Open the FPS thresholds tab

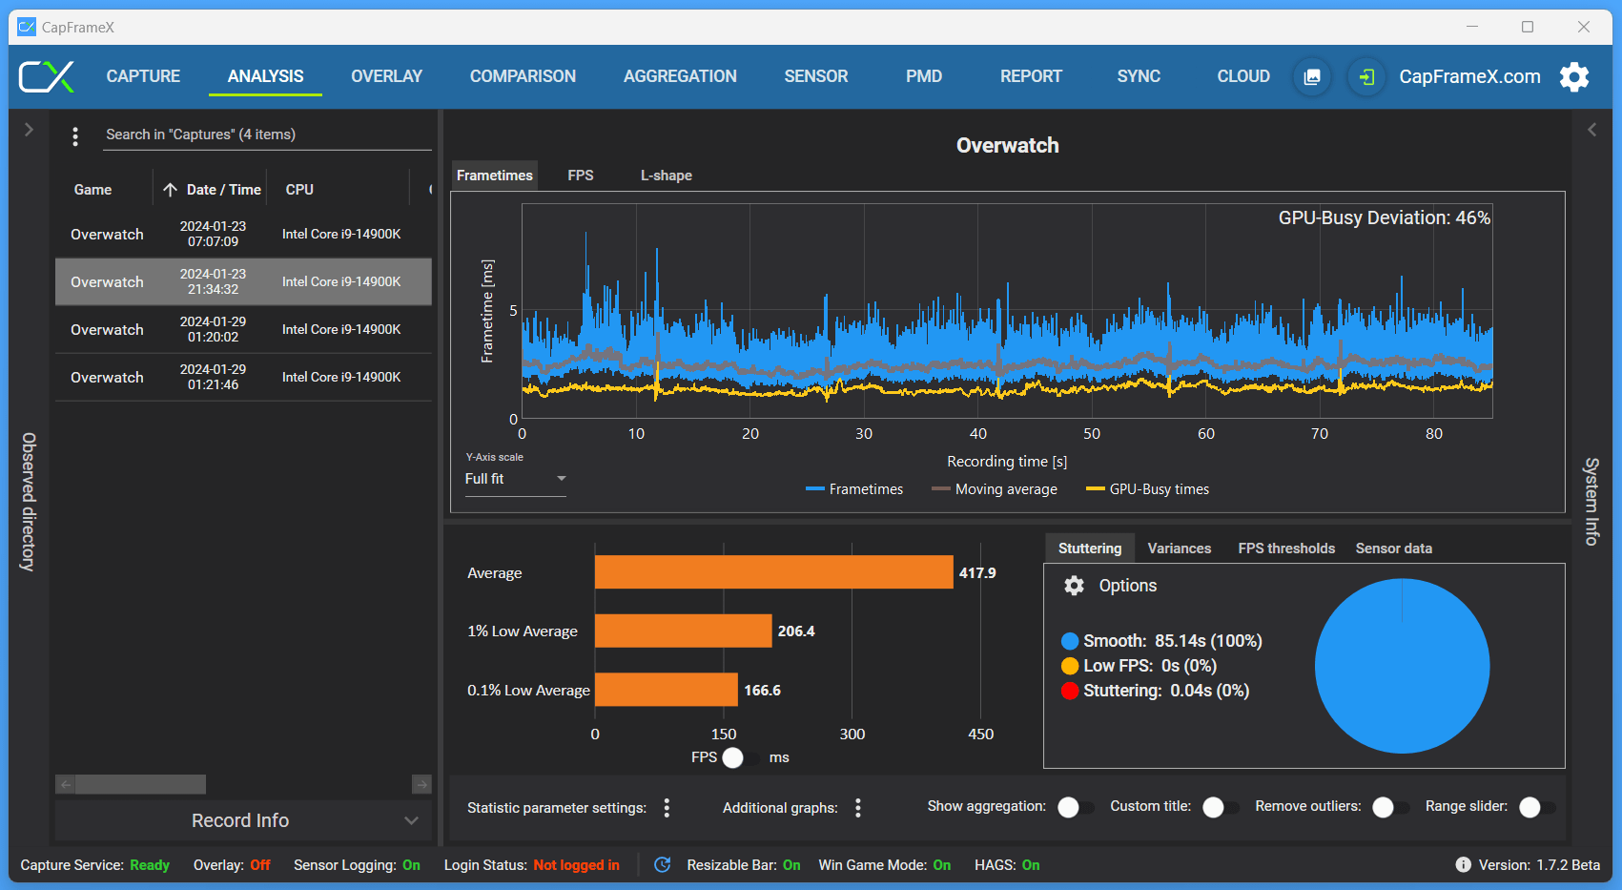(1286, 548)
